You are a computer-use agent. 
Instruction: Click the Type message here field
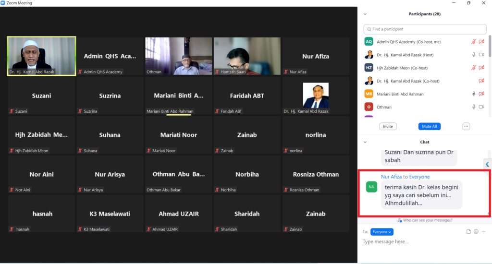pyautogui.click(x=425, y=242)
